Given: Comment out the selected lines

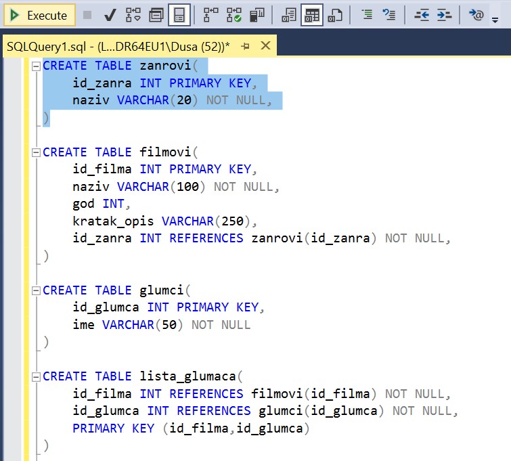Looking at the screenshot, I should click(x=367, y=15).
